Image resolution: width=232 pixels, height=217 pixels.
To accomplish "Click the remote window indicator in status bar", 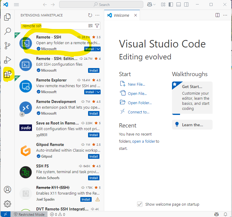I will [5, 214].
